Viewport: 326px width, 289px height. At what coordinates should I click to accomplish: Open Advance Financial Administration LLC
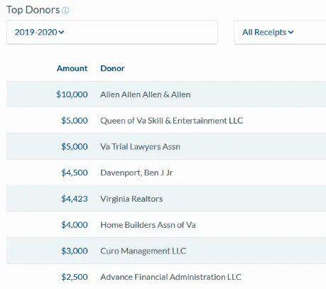pyautogui.click(x=170, y=277)
